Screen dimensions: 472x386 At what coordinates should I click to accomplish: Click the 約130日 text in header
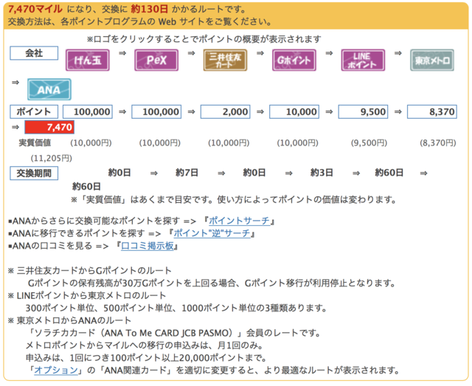(x=149, y=10)
